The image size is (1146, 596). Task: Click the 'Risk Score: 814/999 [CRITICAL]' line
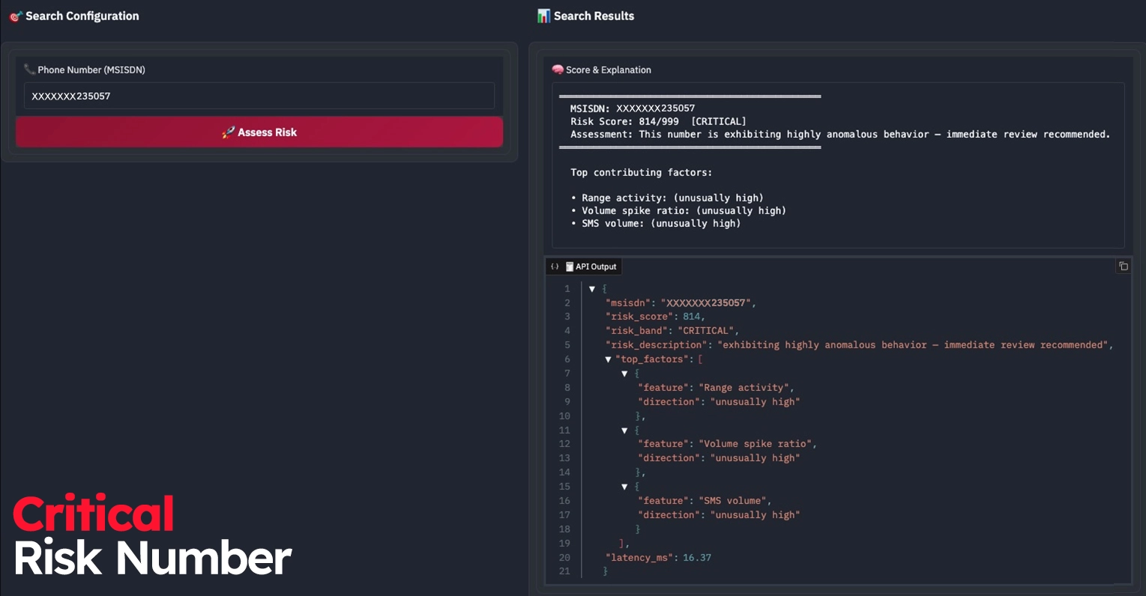[x=658, y=121]
